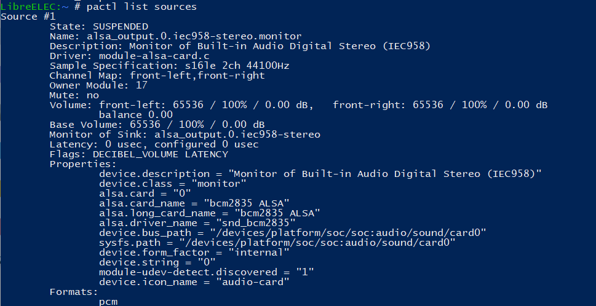Image resolution: width=596 pixels, height=306 pixels.
Task: Click the 'State: SUSPENDED' line
Action: (98, 26)
